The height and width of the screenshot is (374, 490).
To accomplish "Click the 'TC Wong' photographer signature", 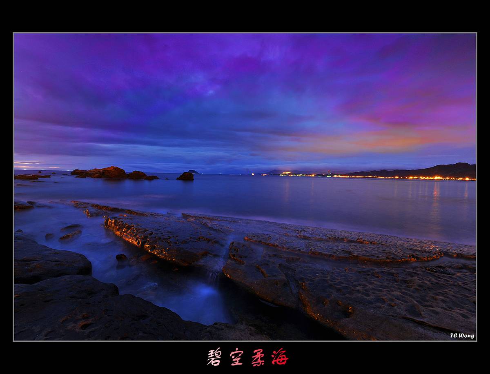I will 462,336.
